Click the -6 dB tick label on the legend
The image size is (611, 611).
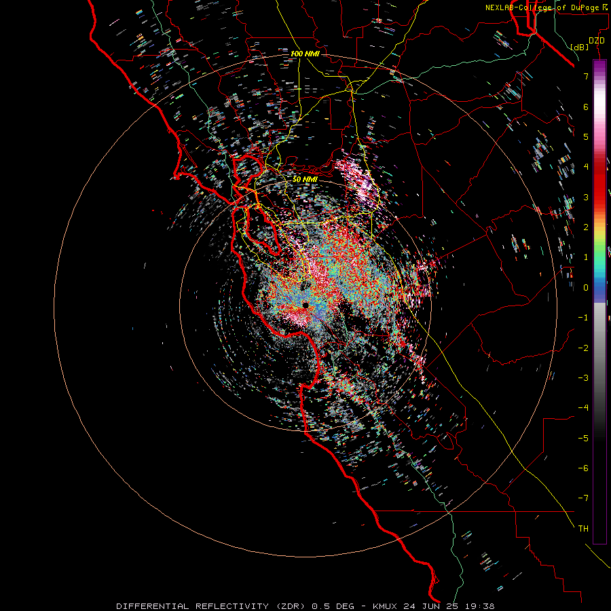583,468
